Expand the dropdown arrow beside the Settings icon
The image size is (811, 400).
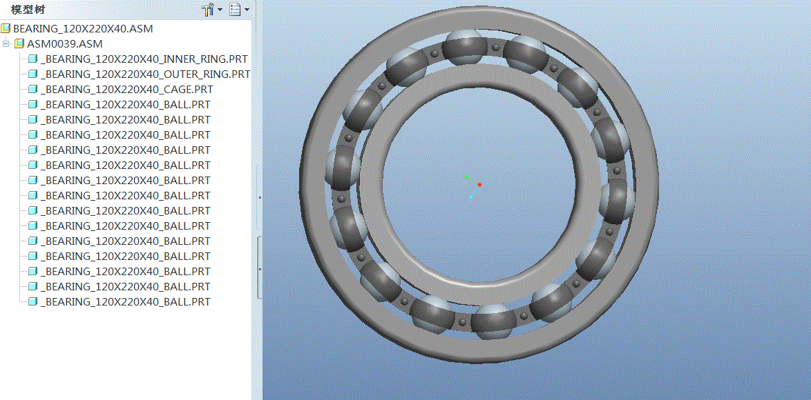pos(220,10)
